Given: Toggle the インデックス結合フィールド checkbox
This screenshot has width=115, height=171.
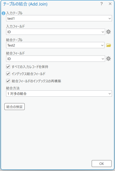Looking at the screenshot, I should [x=8, y=74].
